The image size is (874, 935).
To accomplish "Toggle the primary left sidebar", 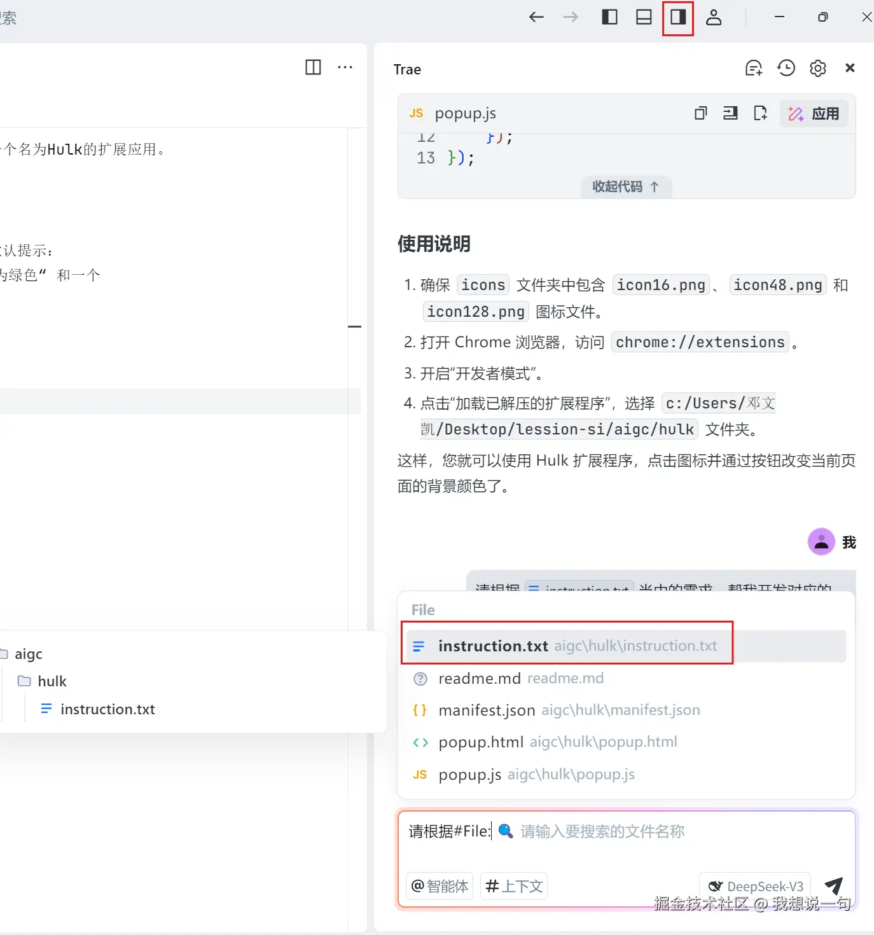I will pyautogui.click(x=609, y=17).
